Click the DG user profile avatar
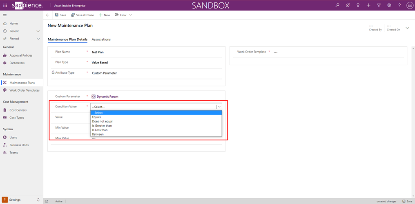 (409, 5)
